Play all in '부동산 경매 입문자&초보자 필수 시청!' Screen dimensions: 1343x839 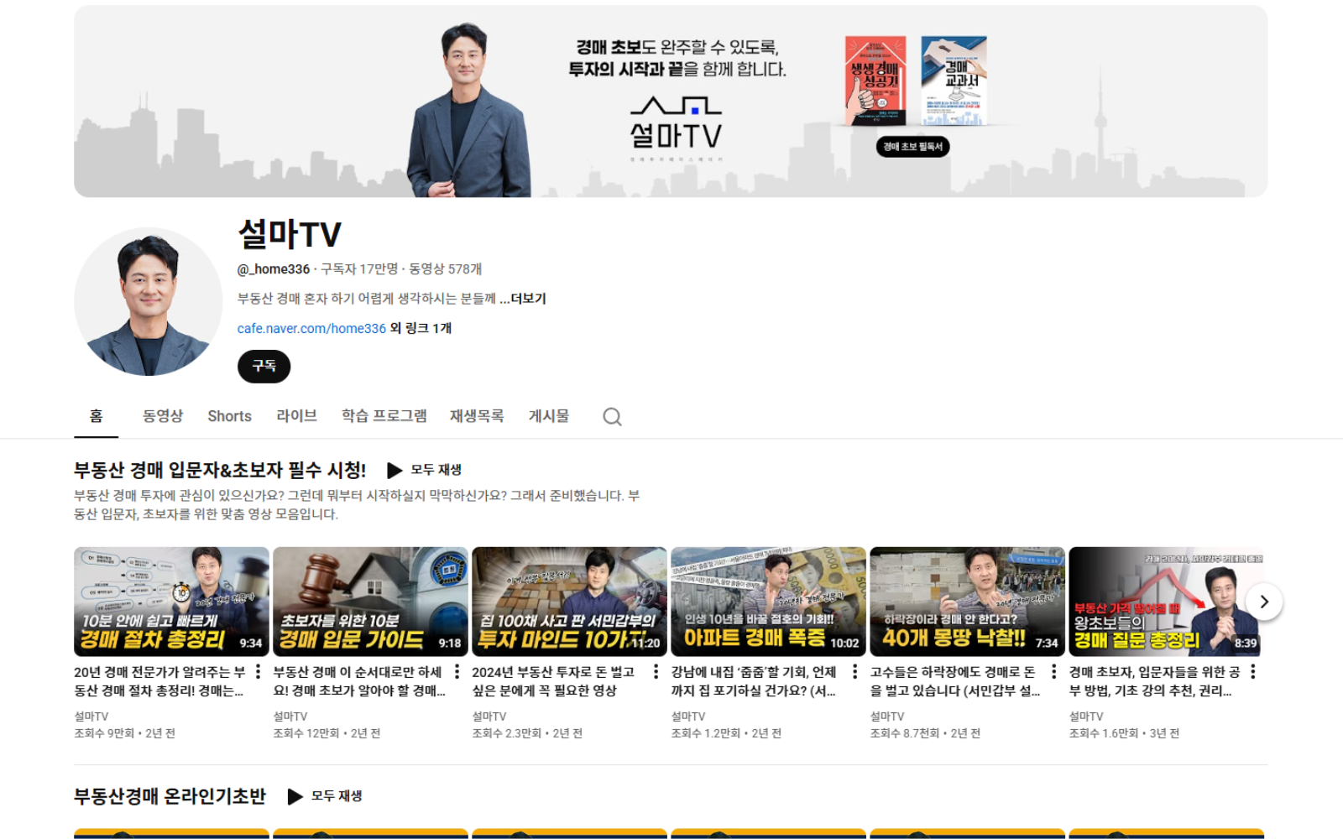pos(424,470)
